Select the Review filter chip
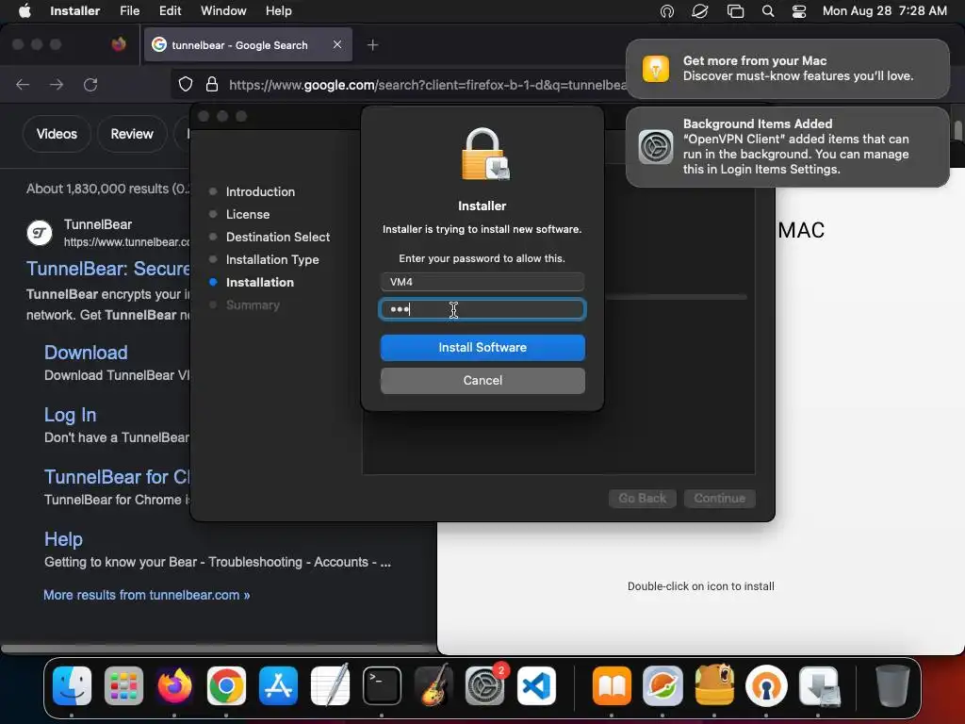Screen dimensions: 965x724 coord(132,134)
